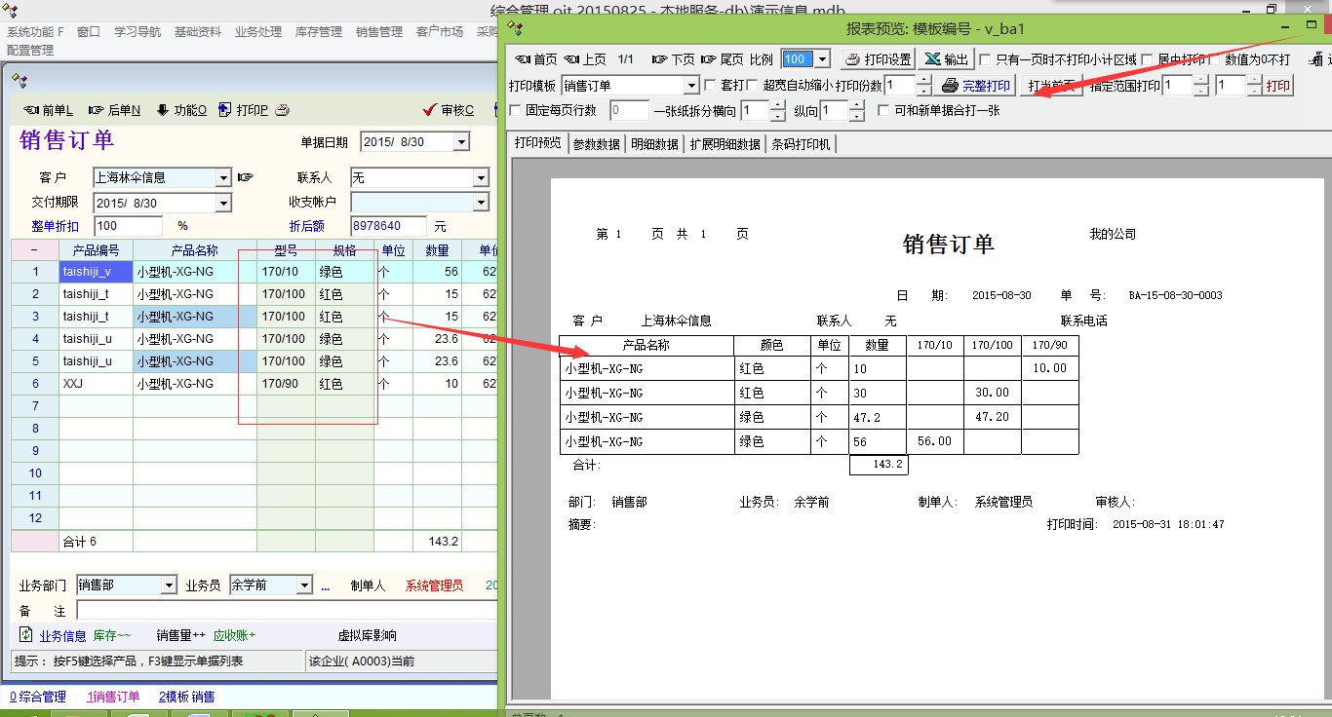
Task: Expand the 打印模板 template dropdown
Action: [691, 86]
